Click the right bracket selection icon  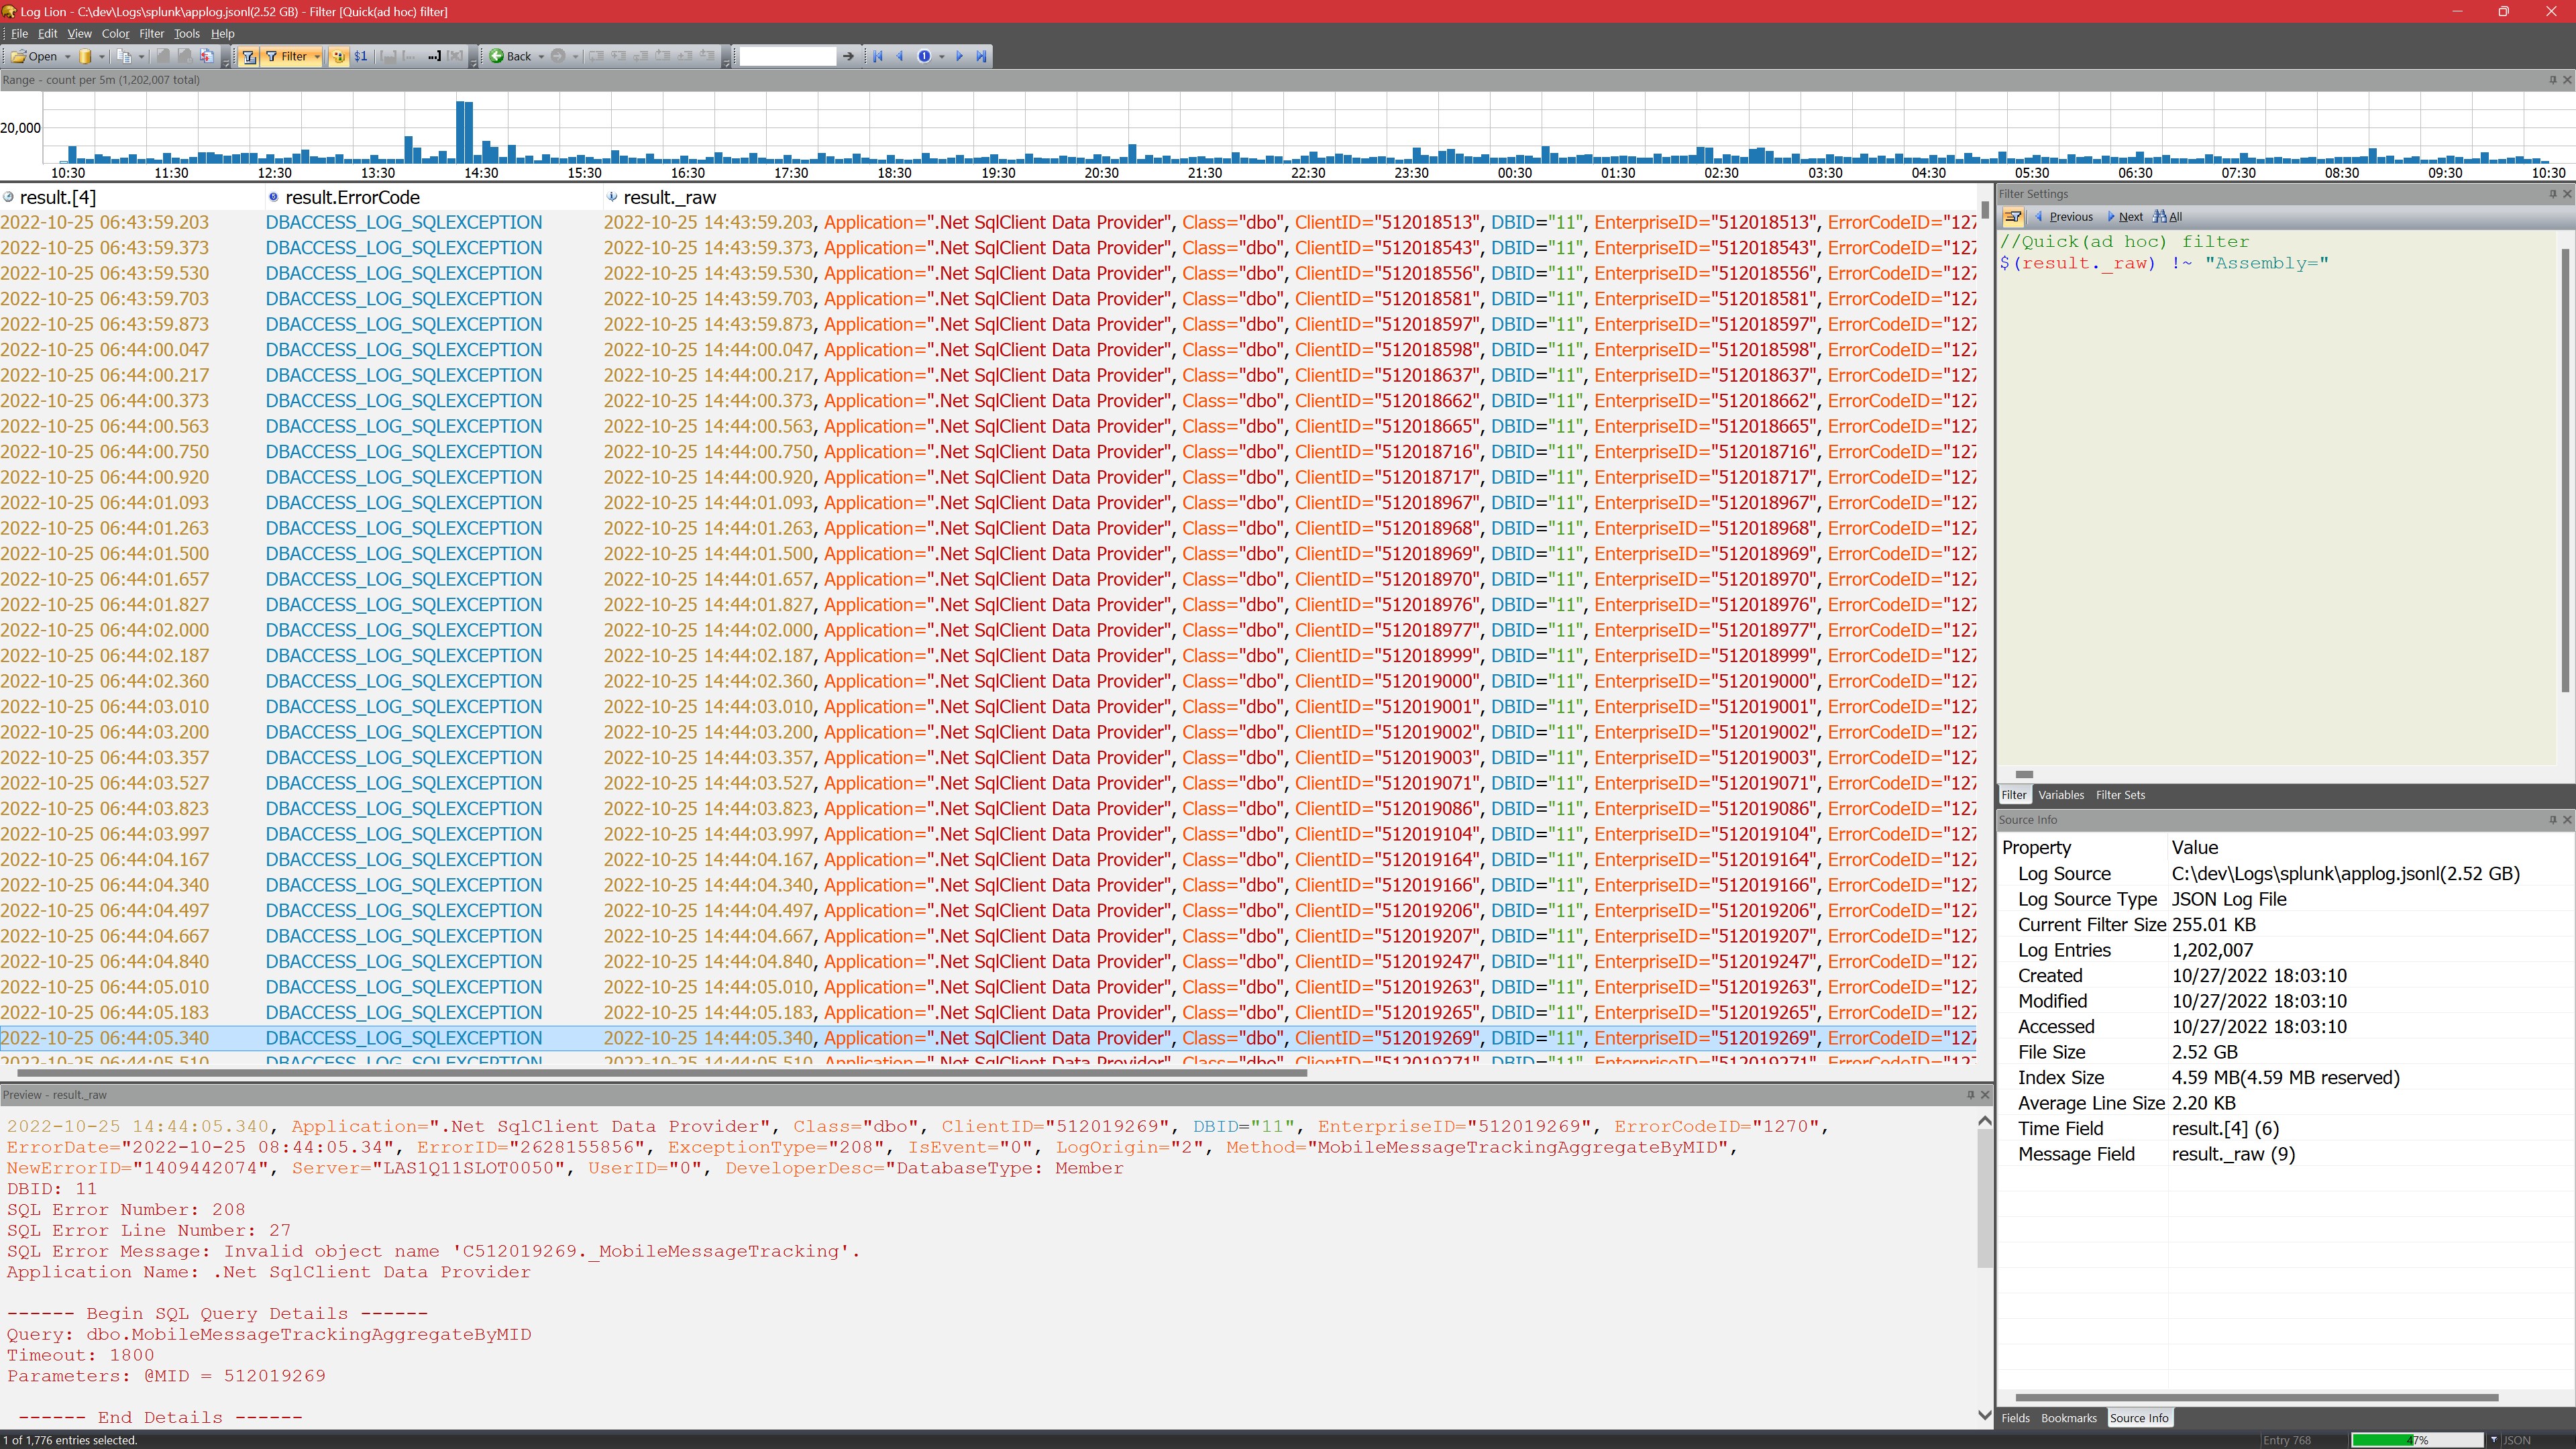tap(434, 56)
